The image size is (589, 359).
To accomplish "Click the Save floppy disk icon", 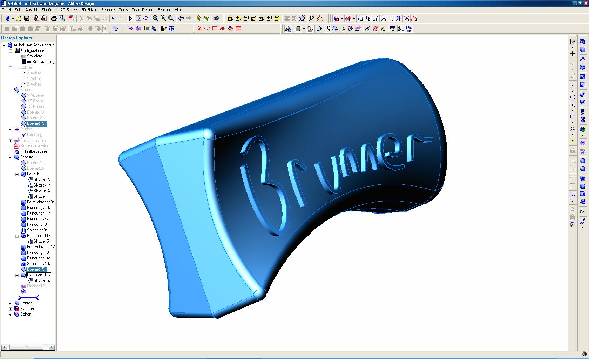I will pos(26,19).
